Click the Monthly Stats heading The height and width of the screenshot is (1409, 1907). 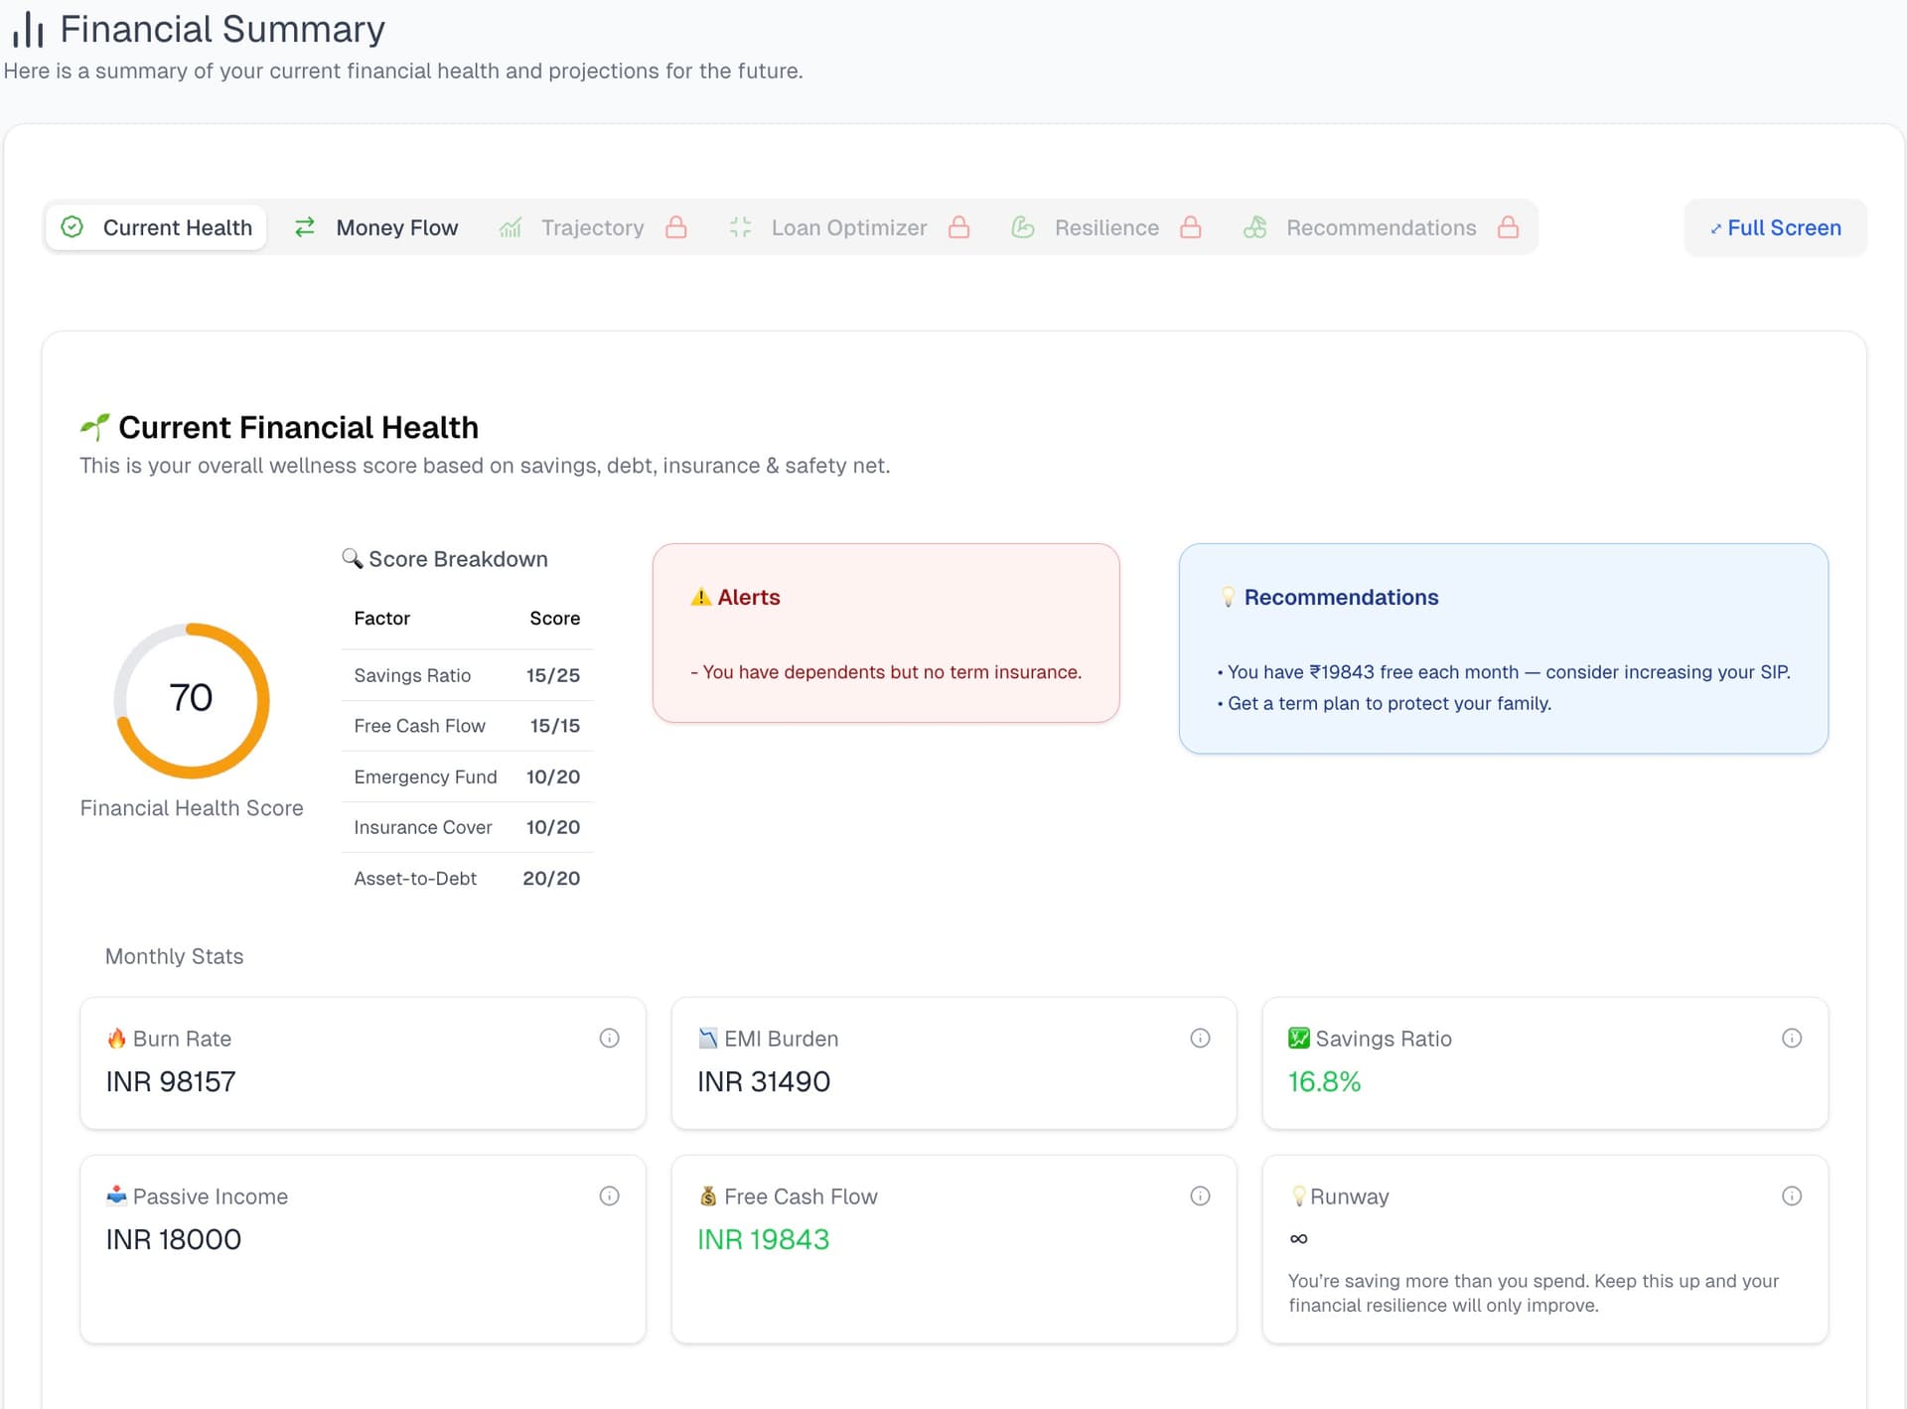(174, 956)
